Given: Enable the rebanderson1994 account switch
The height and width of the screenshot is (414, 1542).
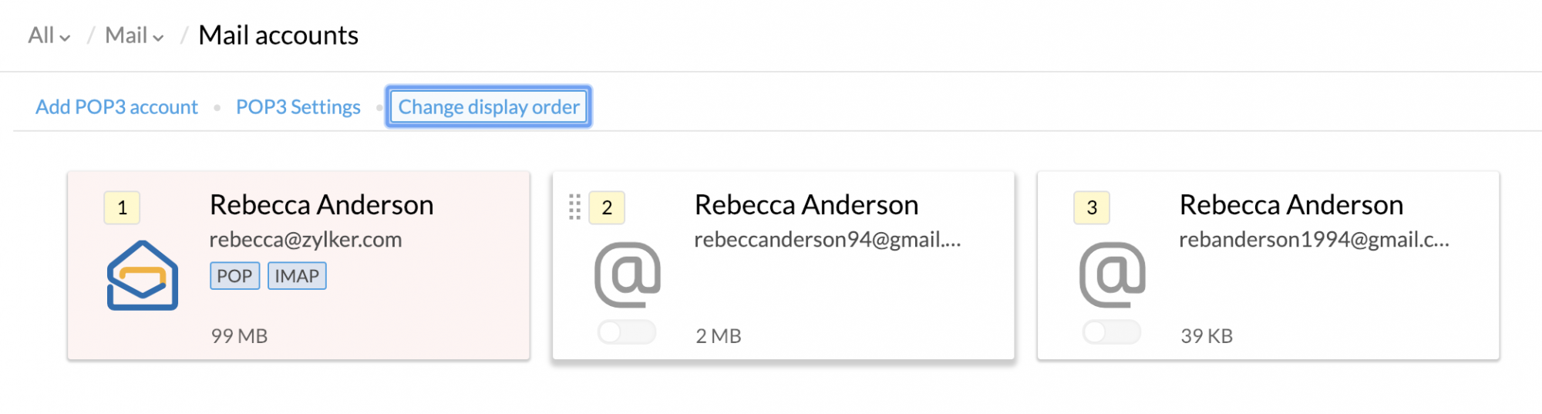Looking at the screenshot, I should coord(1111,332).
